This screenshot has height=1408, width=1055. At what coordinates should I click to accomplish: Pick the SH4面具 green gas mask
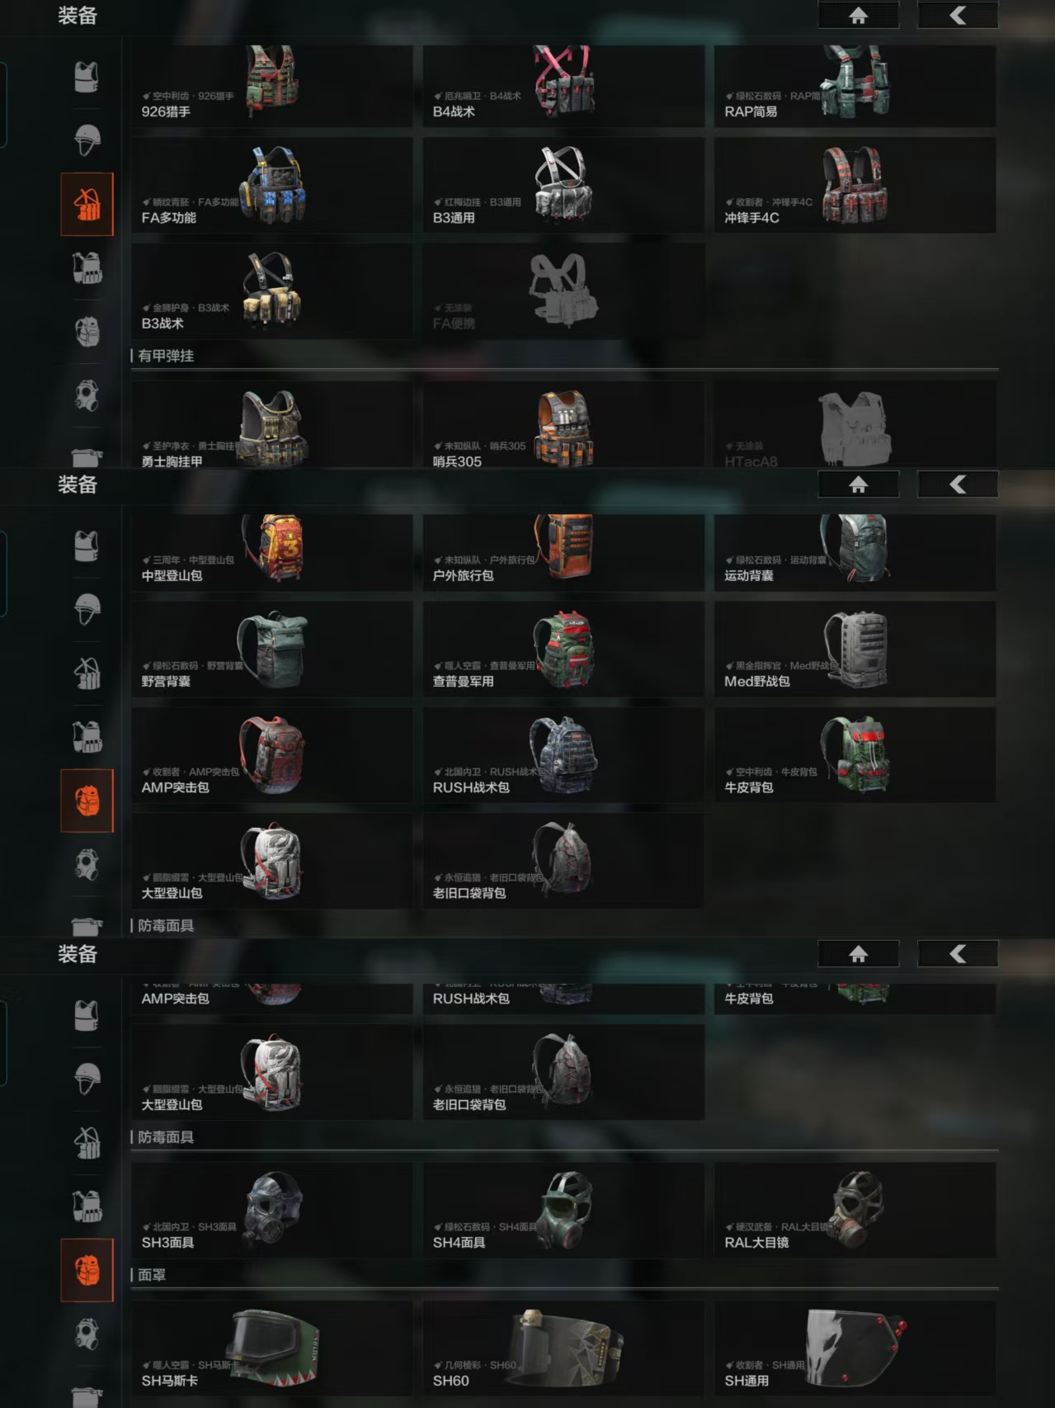point(563,1210)
